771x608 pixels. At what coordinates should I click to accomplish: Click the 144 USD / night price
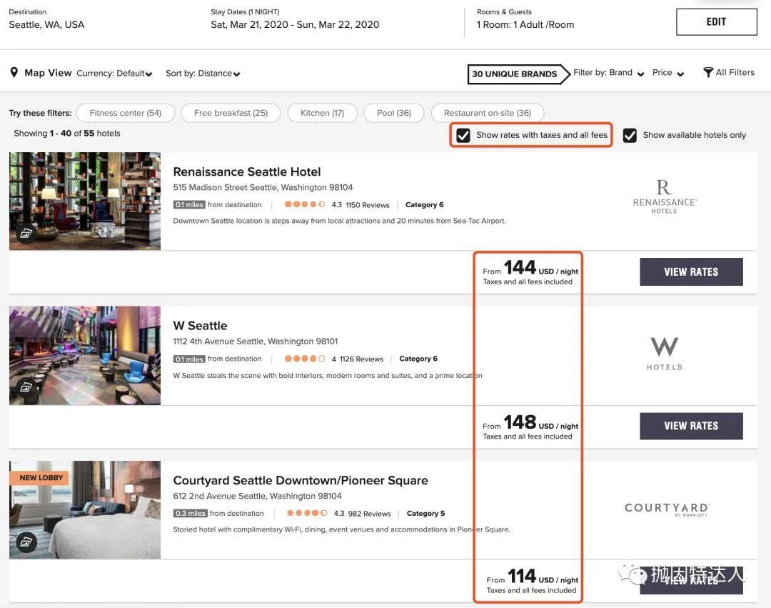530,269
